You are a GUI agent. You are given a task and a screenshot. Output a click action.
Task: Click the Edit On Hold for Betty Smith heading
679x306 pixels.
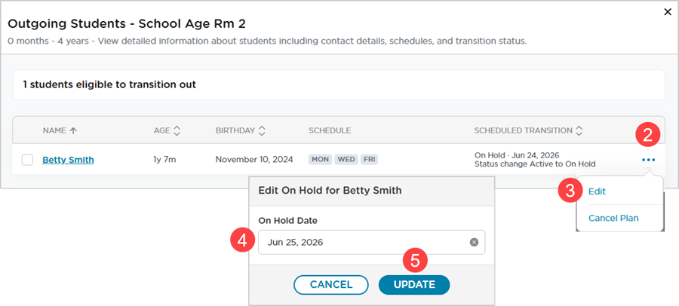[330, 191]
